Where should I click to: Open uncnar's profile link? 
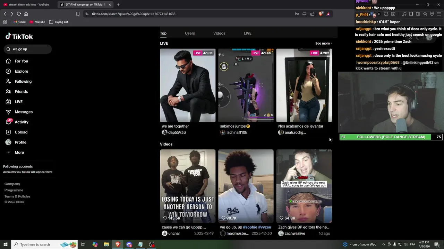[171, 233]
